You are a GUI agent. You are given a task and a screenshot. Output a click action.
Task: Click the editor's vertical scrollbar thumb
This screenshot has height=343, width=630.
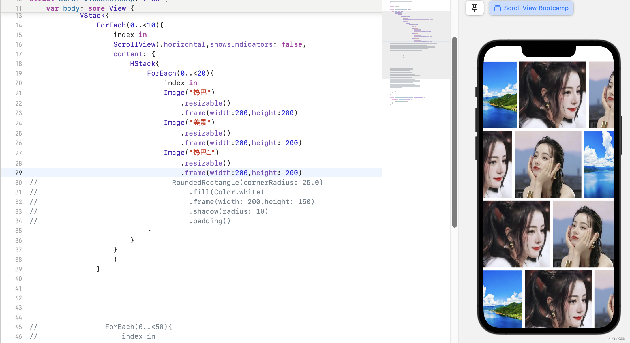(x=455, y=132)
